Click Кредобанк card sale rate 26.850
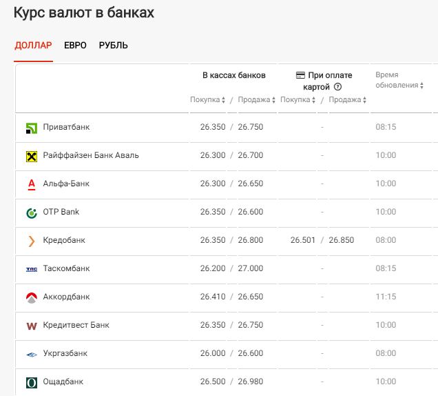 tap(342, 240)
